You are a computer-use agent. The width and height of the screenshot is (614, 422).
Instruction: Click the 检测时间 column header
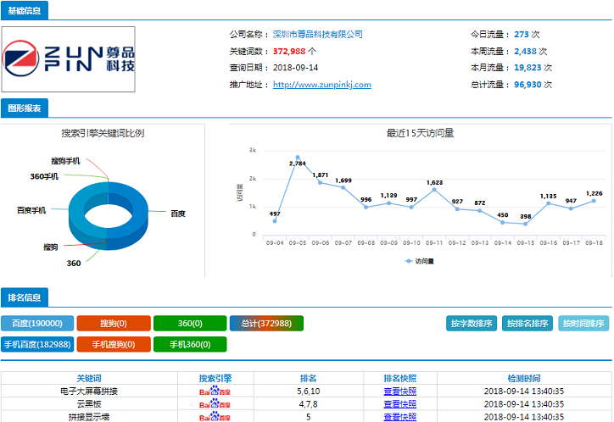pyautogui.click(x=524, y=378)
